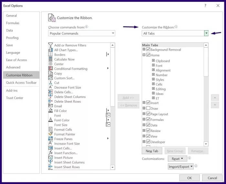This screenshot has width=226, height=184.
Task: Uncheck the Developer tab checkbox
Action: tap(149, 142)
